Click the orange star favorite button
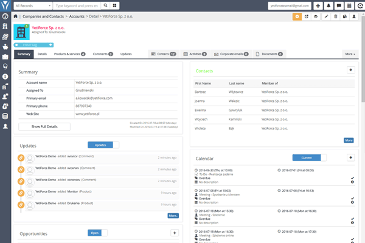Screen dimensions: 365x243 (x=297, y=16)
